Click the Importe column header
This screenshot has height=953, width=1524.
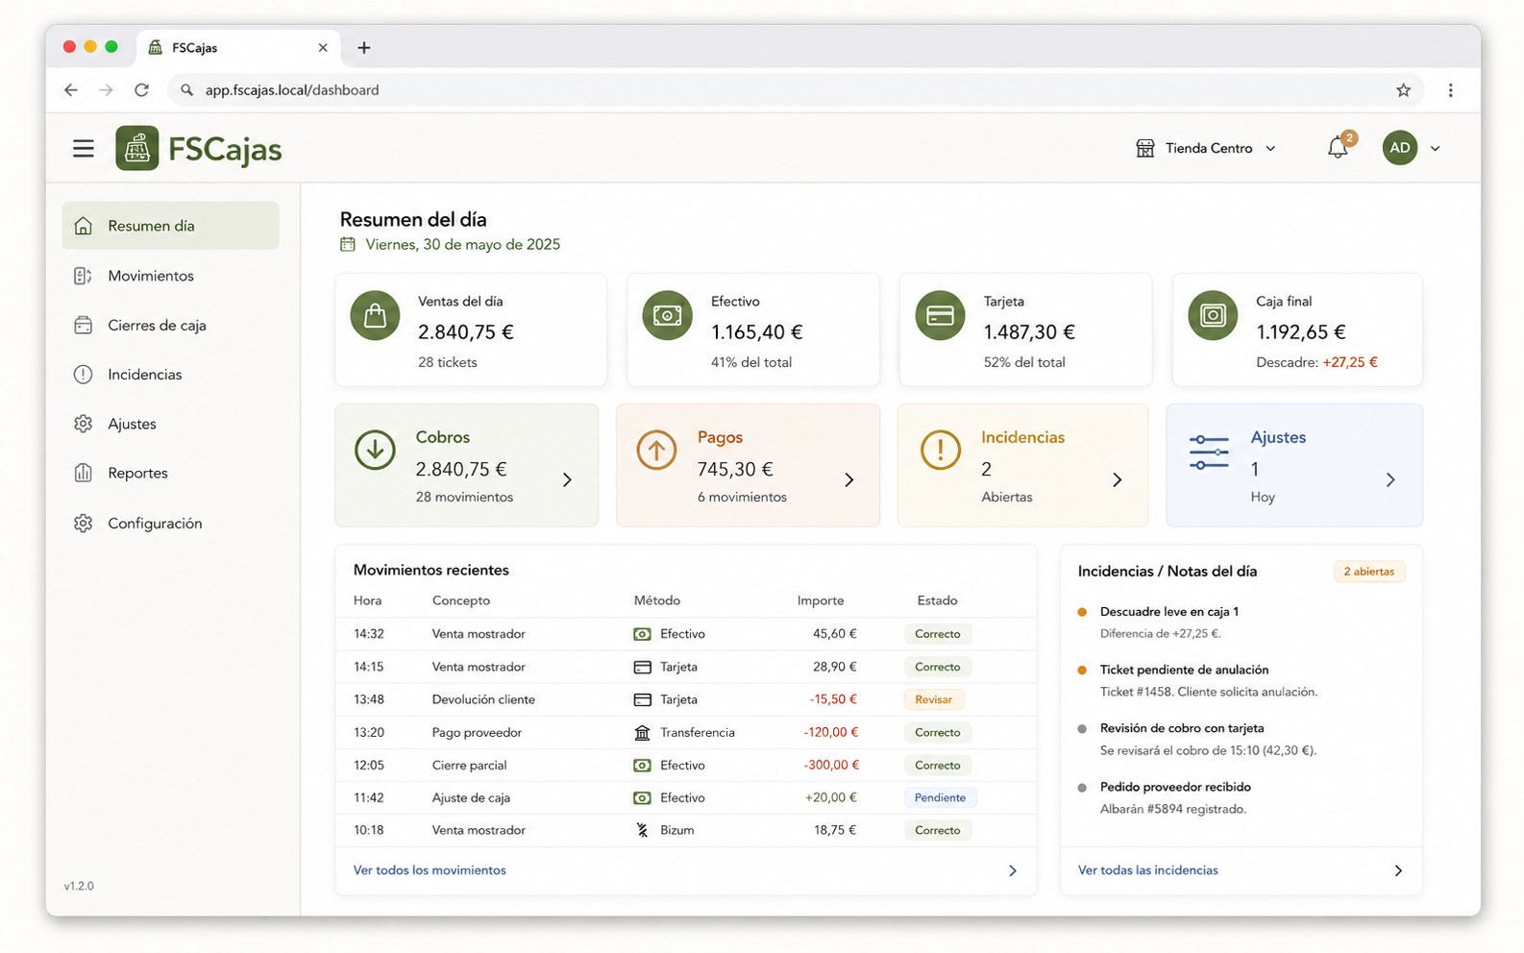point(821,600)
